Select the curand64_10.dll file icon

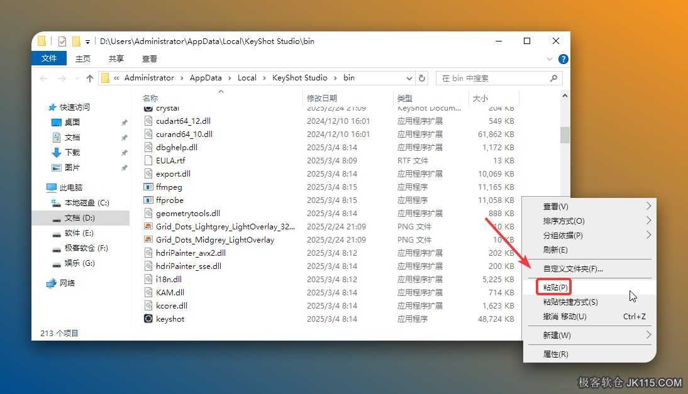[148, 134]
